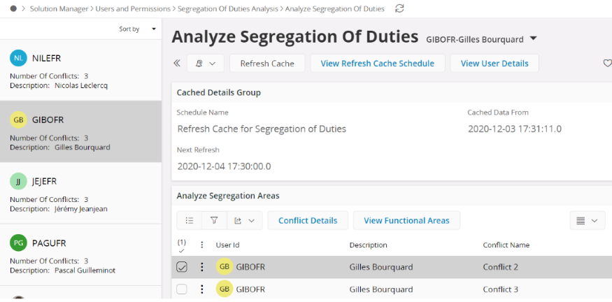Open the row menu for Conflict 2
The width and height of the screenshot is (612, 302).
click(x=202, y=267)
